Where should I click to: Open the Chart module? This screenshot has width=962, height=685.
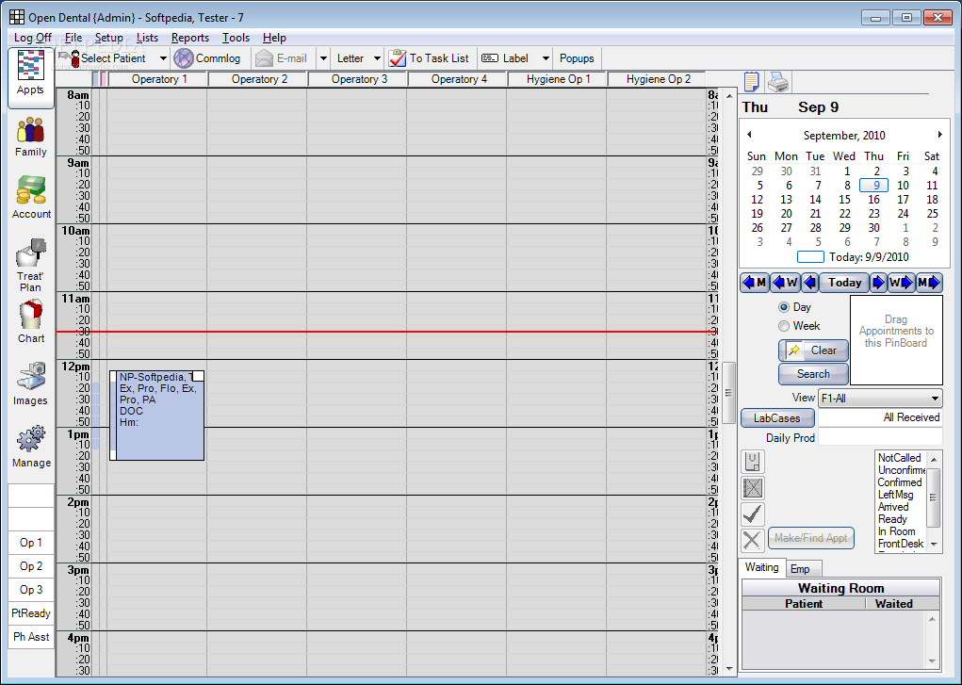31,321
